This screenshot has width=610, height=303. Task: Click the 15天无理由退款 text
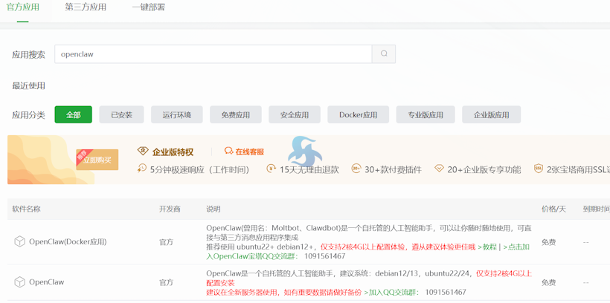point(309,169)
